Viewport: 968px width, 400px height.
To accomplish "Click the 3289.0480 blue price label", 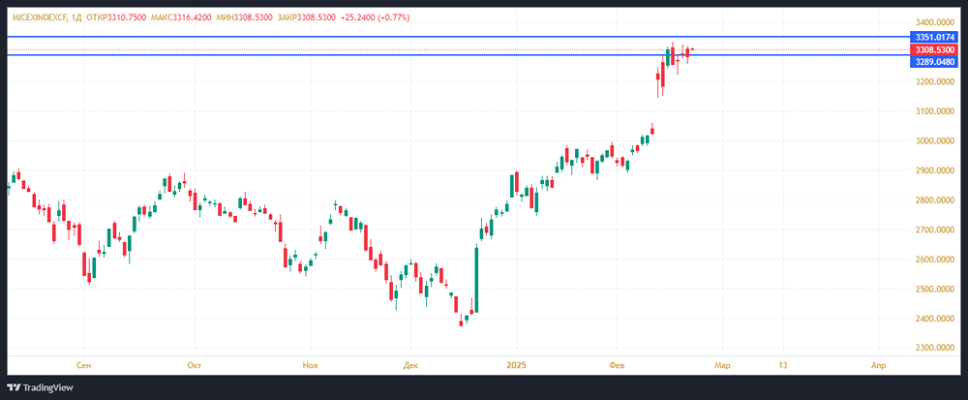I will 934,61.
